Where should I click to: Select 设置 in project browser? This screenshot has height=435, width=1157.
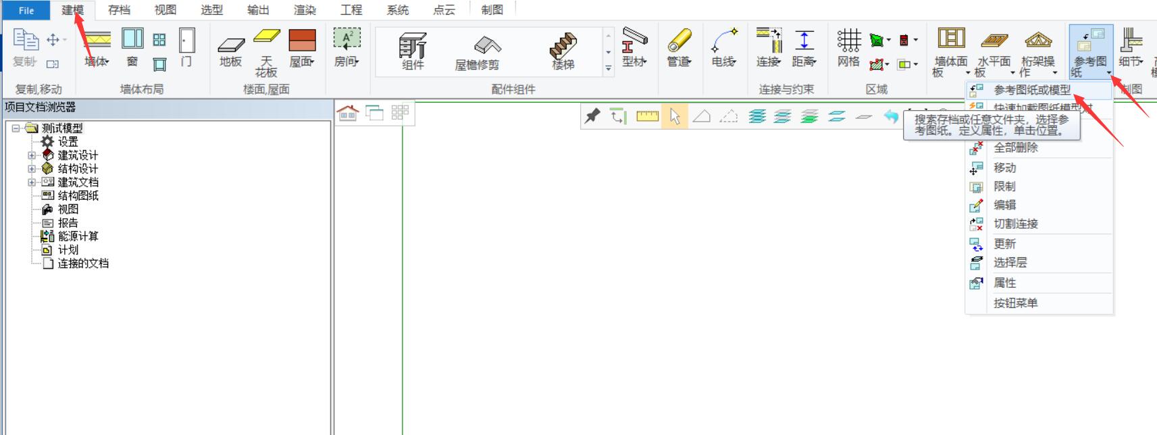click(x=68, y=141)
